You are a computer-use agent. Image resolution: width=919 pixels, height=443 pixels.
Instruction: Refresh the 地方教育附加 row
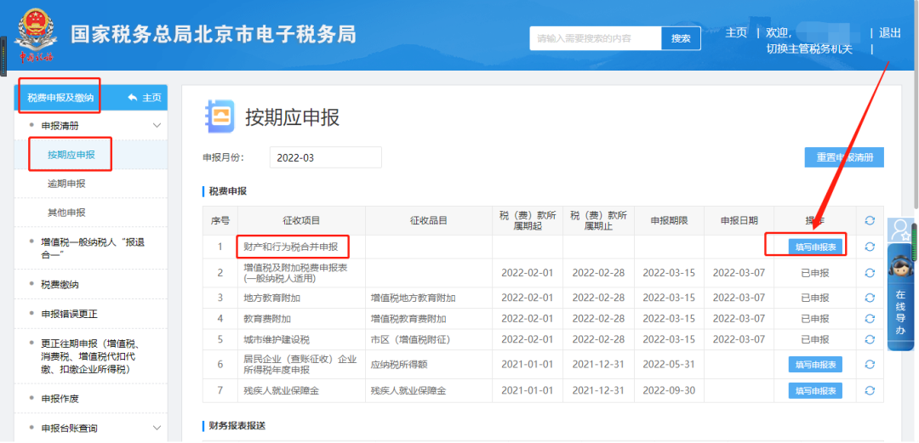pyautogui.click(x=870, y=298)
